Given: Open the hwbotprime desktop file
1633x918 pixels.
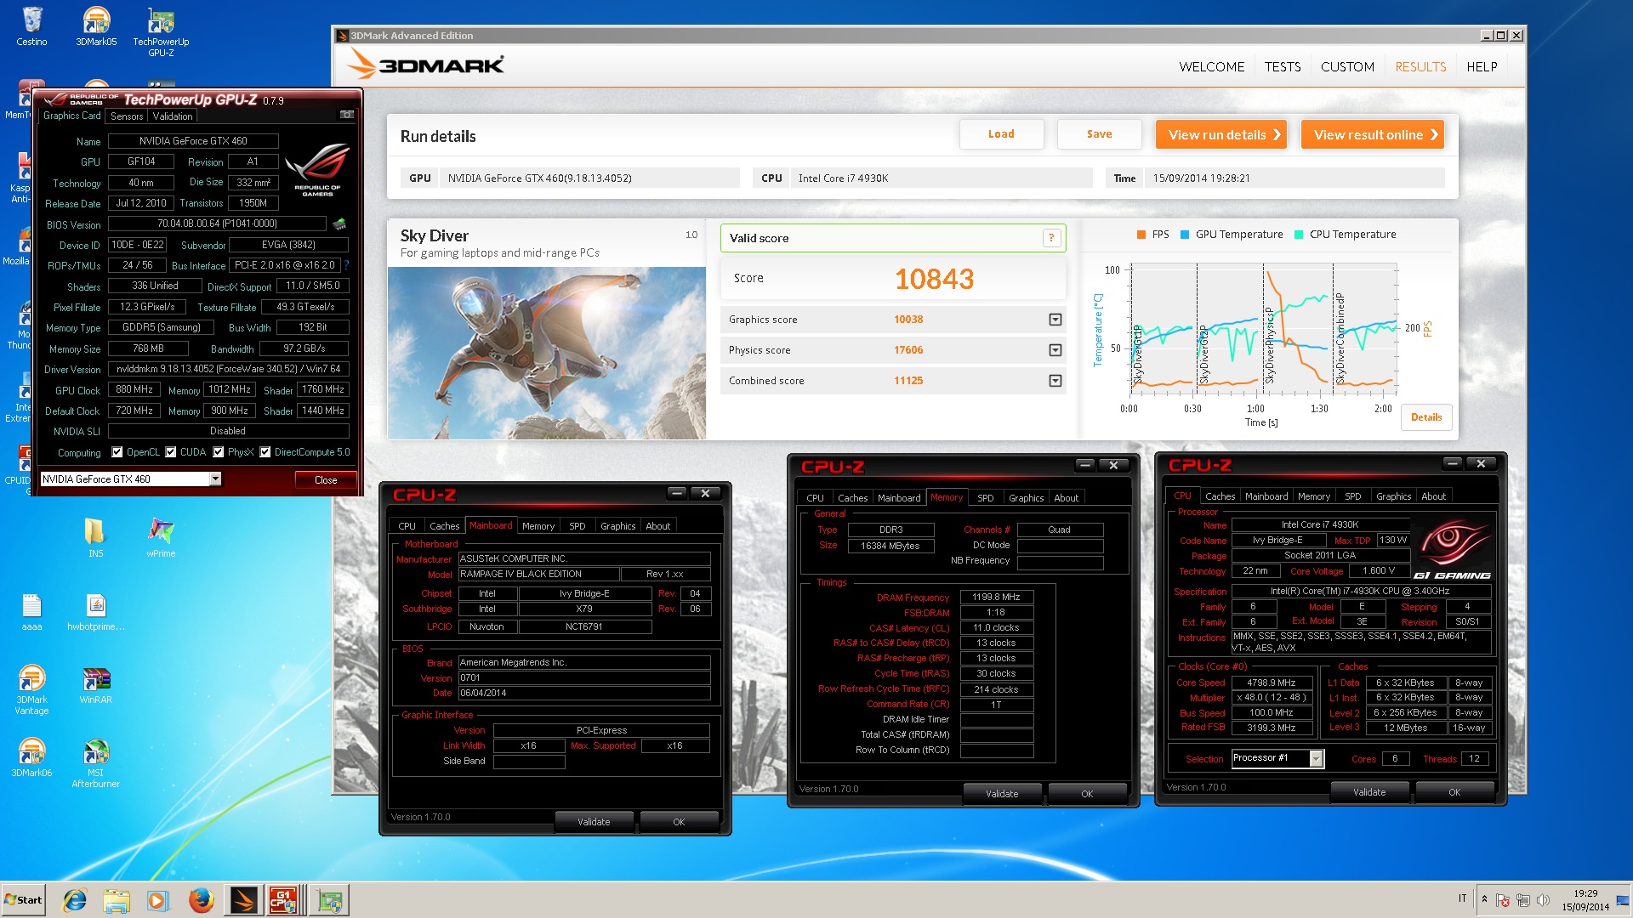Looking at the screenshot, I should [96, 612].
